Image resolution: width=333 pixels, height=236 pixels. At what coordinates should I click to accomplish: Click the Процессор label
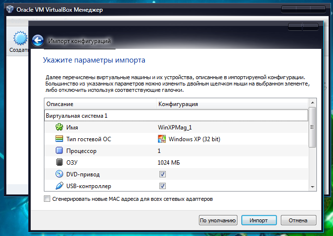click(x=81, y=151)
